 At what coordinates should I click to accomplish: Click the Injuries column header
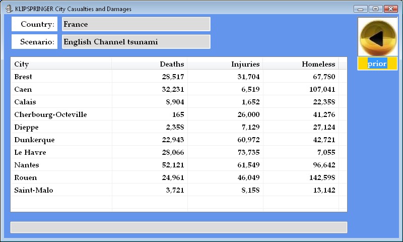(x=225, y=64)
